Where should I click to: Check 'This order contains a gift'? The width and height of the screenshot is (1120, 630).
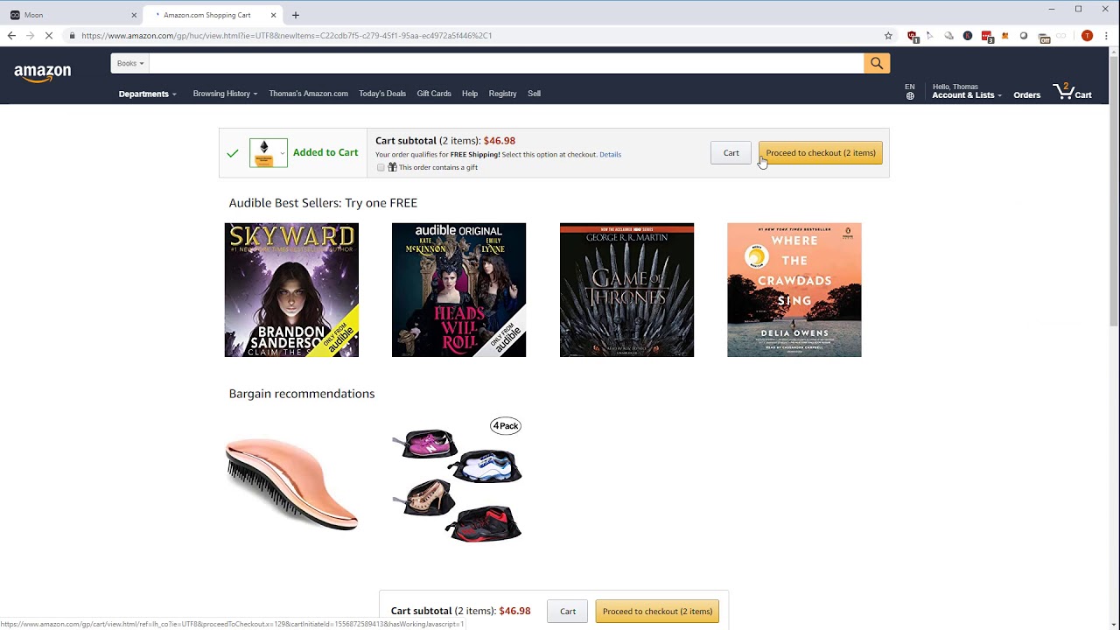pyautogui.click(x=381, y=167)
